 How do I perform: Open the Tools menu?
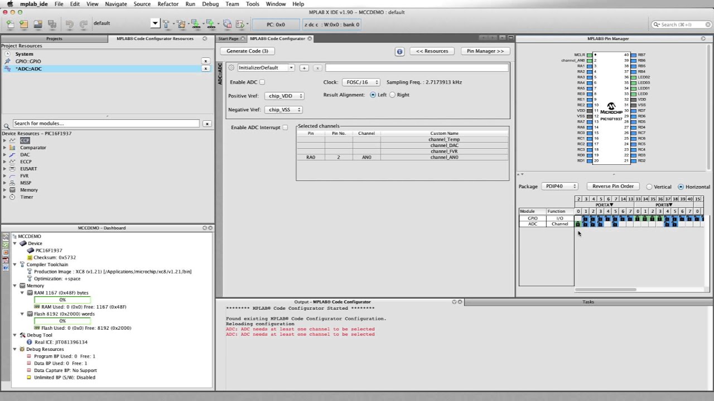253,4
